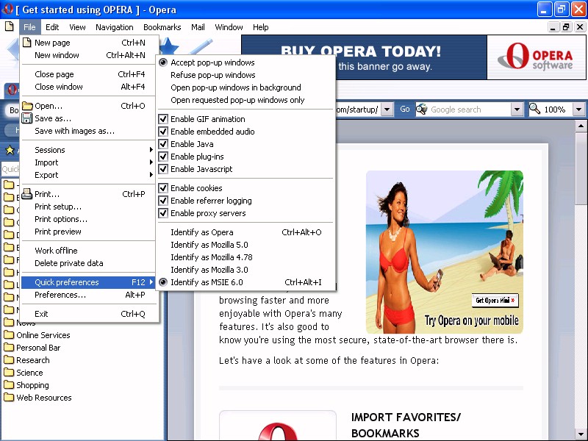
Task: Open the View menu
Action: pos(77,27)
